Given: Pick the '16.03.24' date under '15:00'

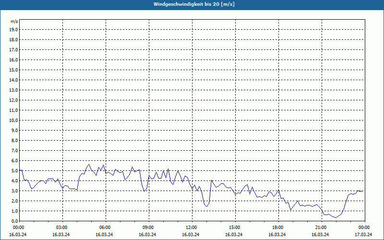Looking at the screenshot, I should (234, 234).
